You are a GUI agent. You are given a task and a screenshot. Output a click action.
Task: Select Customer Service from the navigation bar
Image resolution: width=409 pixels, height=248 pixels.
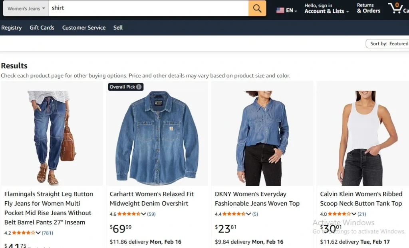pyautogui.click(x=83, y=28)
